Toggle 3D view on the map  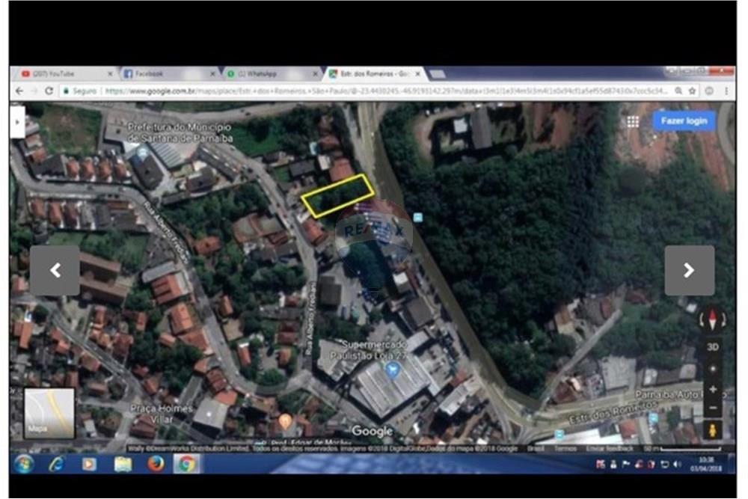[x=713, y=347]
